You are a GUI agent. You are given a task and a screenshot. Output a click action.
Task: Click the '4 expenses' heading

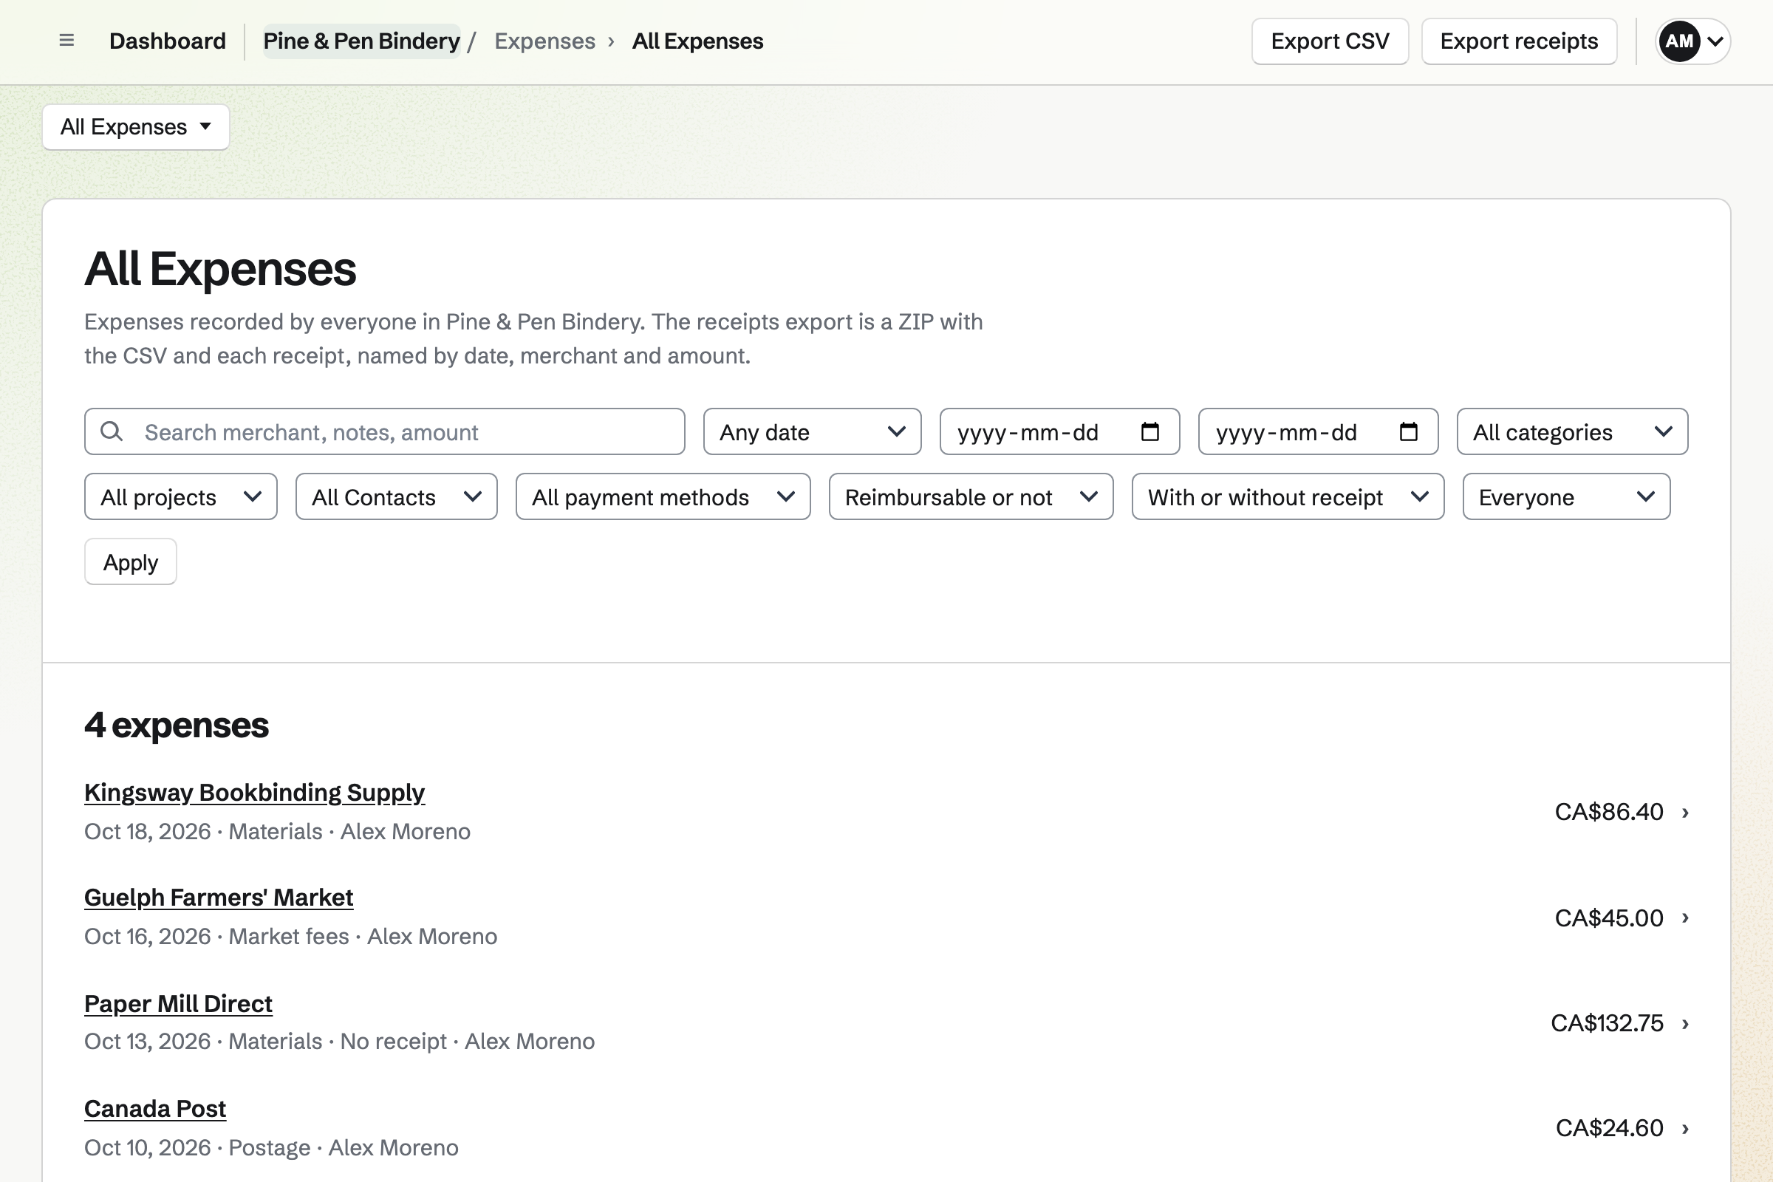coord(177,725)
